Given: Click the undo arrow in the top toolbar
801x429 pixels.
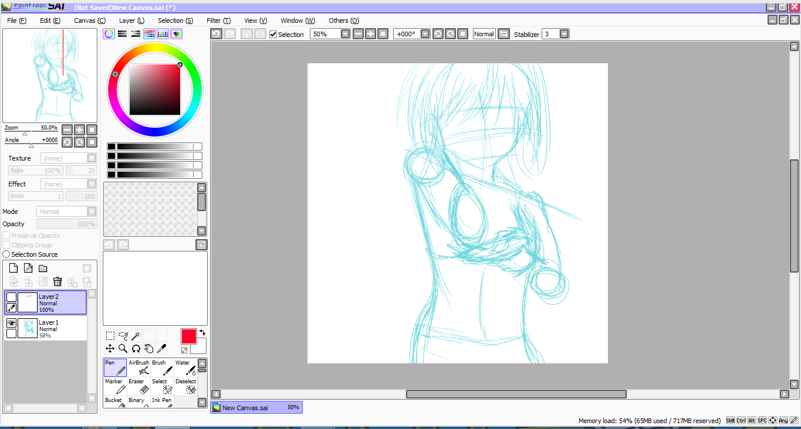Looking at the screenshot, I should coord(216,34).
